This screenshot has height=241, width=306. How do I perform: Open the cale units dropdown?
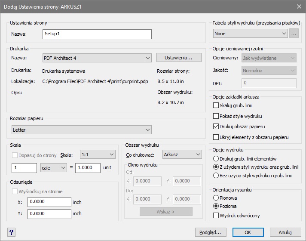(x=54, y=168)
